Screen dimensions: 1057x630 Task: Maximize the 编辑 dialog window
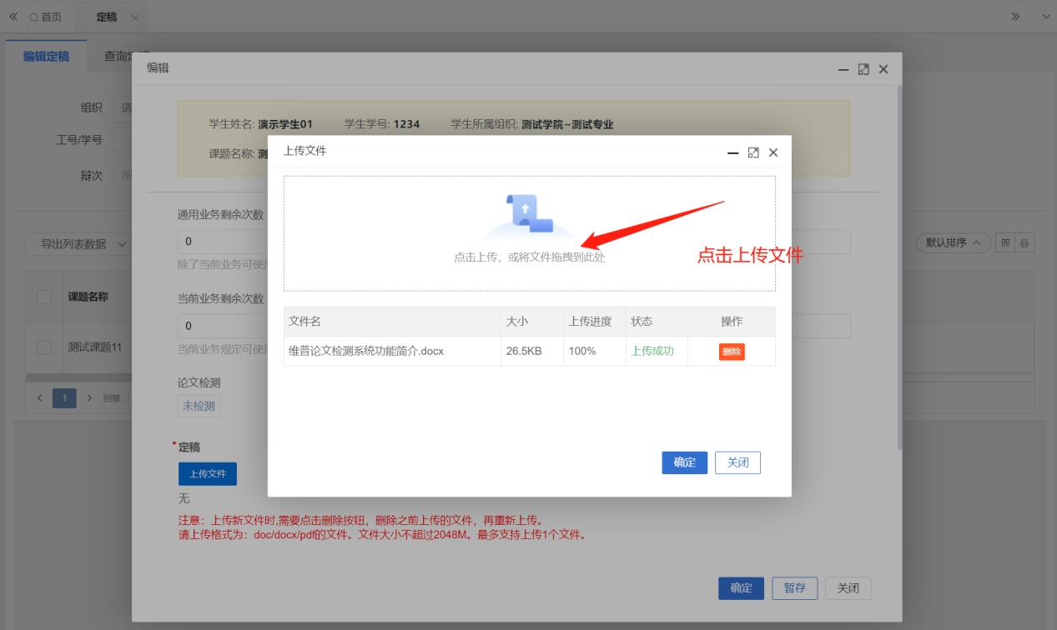coord(863,70)
